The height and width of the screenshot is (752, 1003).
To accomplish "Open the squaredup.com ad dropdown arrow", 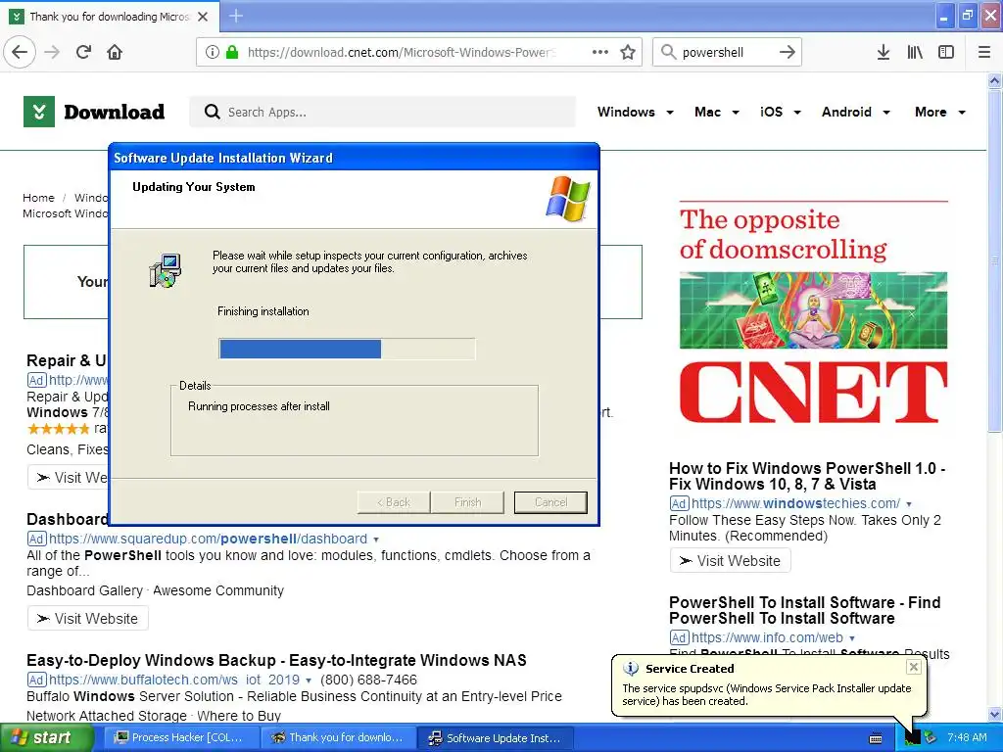I will (376, 540).
